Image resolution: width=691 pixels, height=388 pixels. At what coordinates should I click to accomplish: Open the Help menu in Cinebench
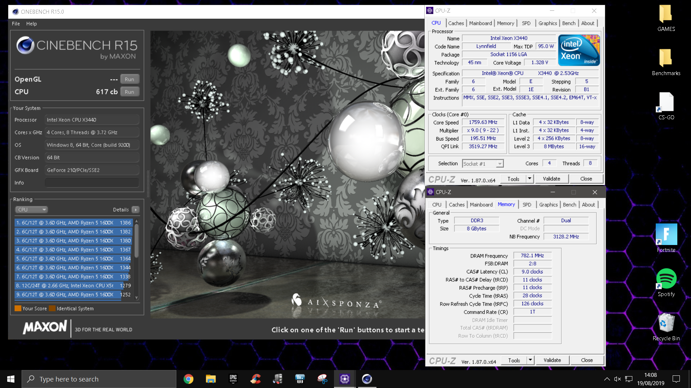pos(31,24)
